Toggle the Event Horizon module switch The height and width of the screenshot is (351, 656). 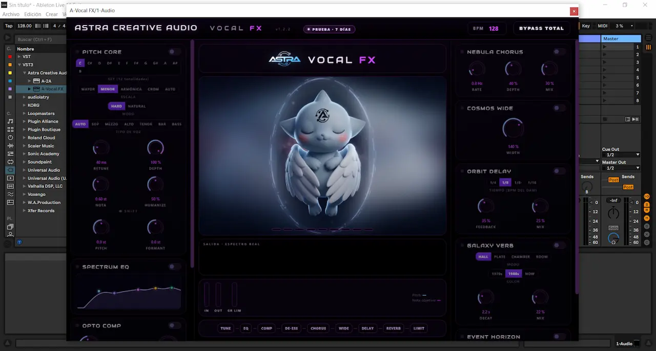(x=559, y=337)
